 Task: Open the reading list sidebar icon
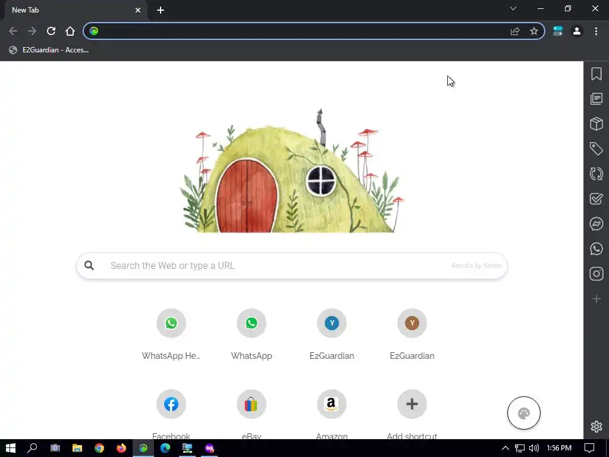coord(596,99)
